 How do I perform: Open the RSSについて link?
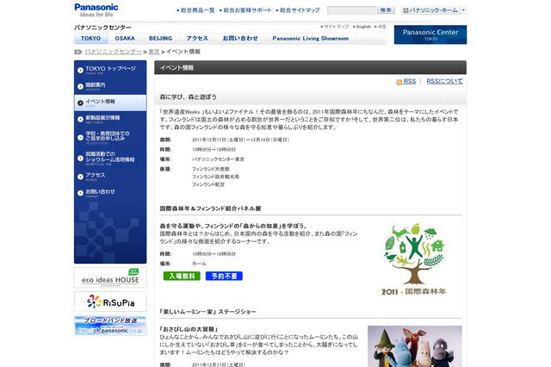pyautogui.click(x=444, y=81)
